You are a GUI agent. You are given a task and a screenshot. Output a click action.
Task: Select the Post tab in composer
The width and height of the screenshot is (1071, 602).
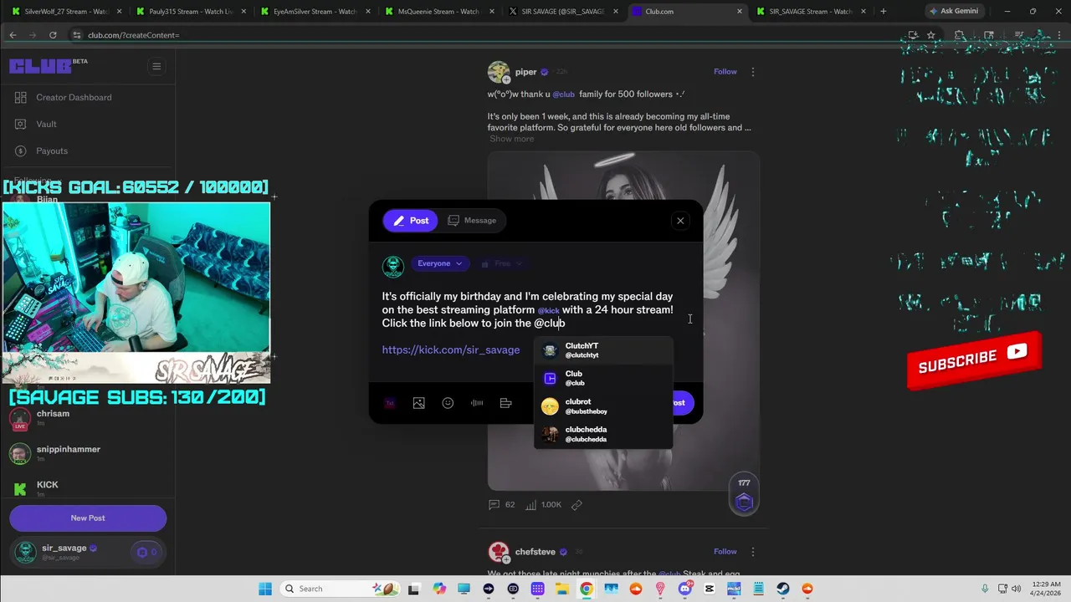coord(410,221)
